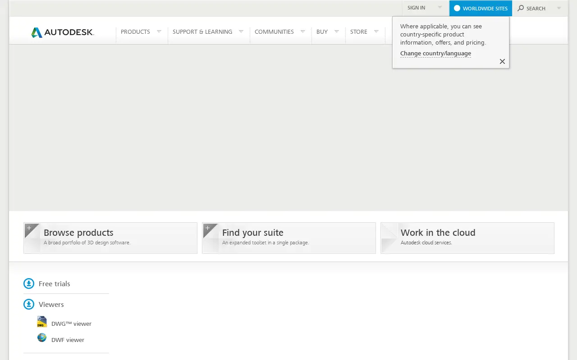The width and height of the screenshot is (577, 360).
Task: Expand the Support & Learning arrow
Action: (241, 31)
